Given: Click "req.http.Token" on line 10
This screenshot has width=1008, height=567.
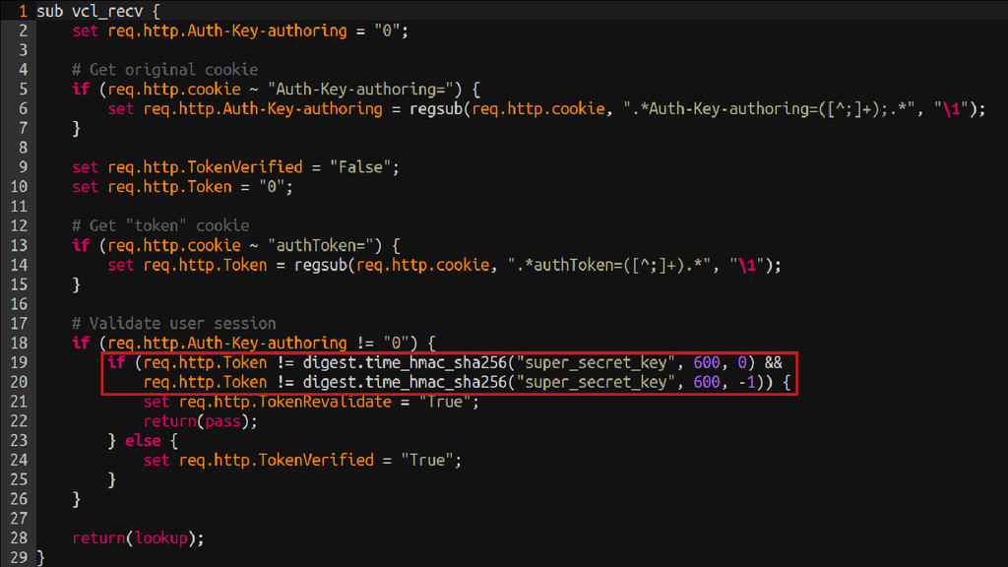Looking at the screenshot, I should pyautogui.click(x=169, y=187).
